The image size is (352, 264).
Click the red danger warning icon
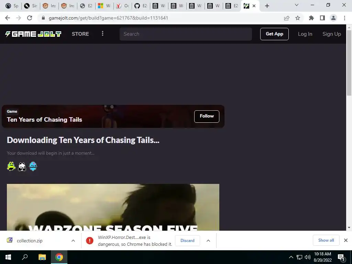pyautogui.click(x=90, y=241)
